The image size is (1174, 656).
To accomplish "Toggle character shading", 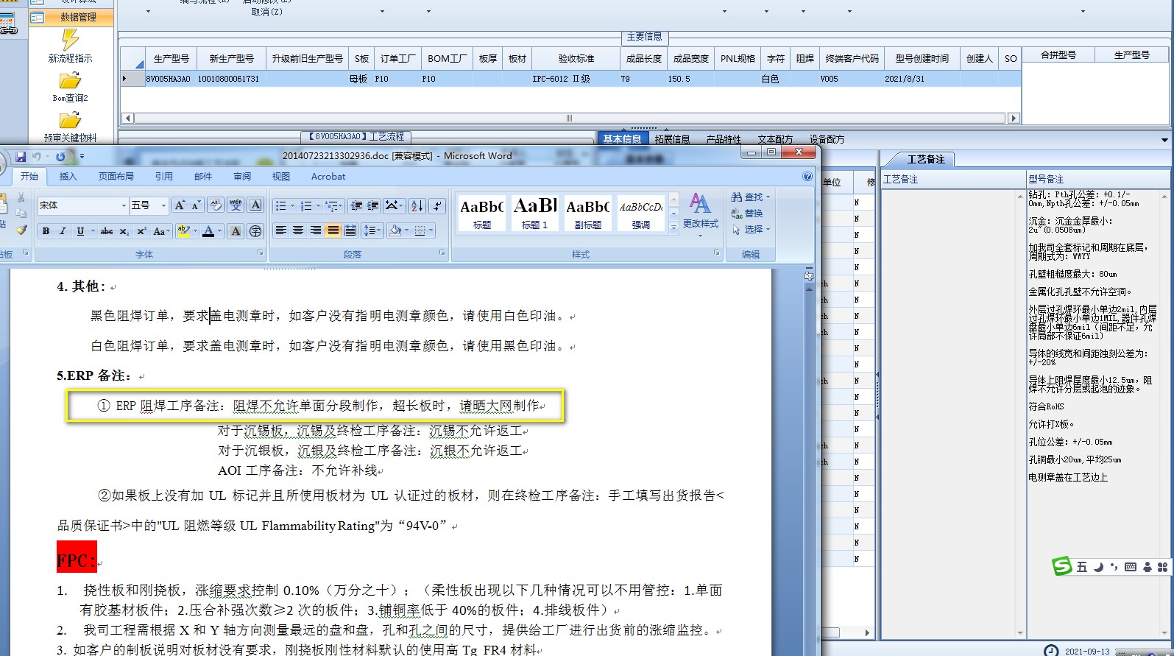I will [x=236, y=231].
